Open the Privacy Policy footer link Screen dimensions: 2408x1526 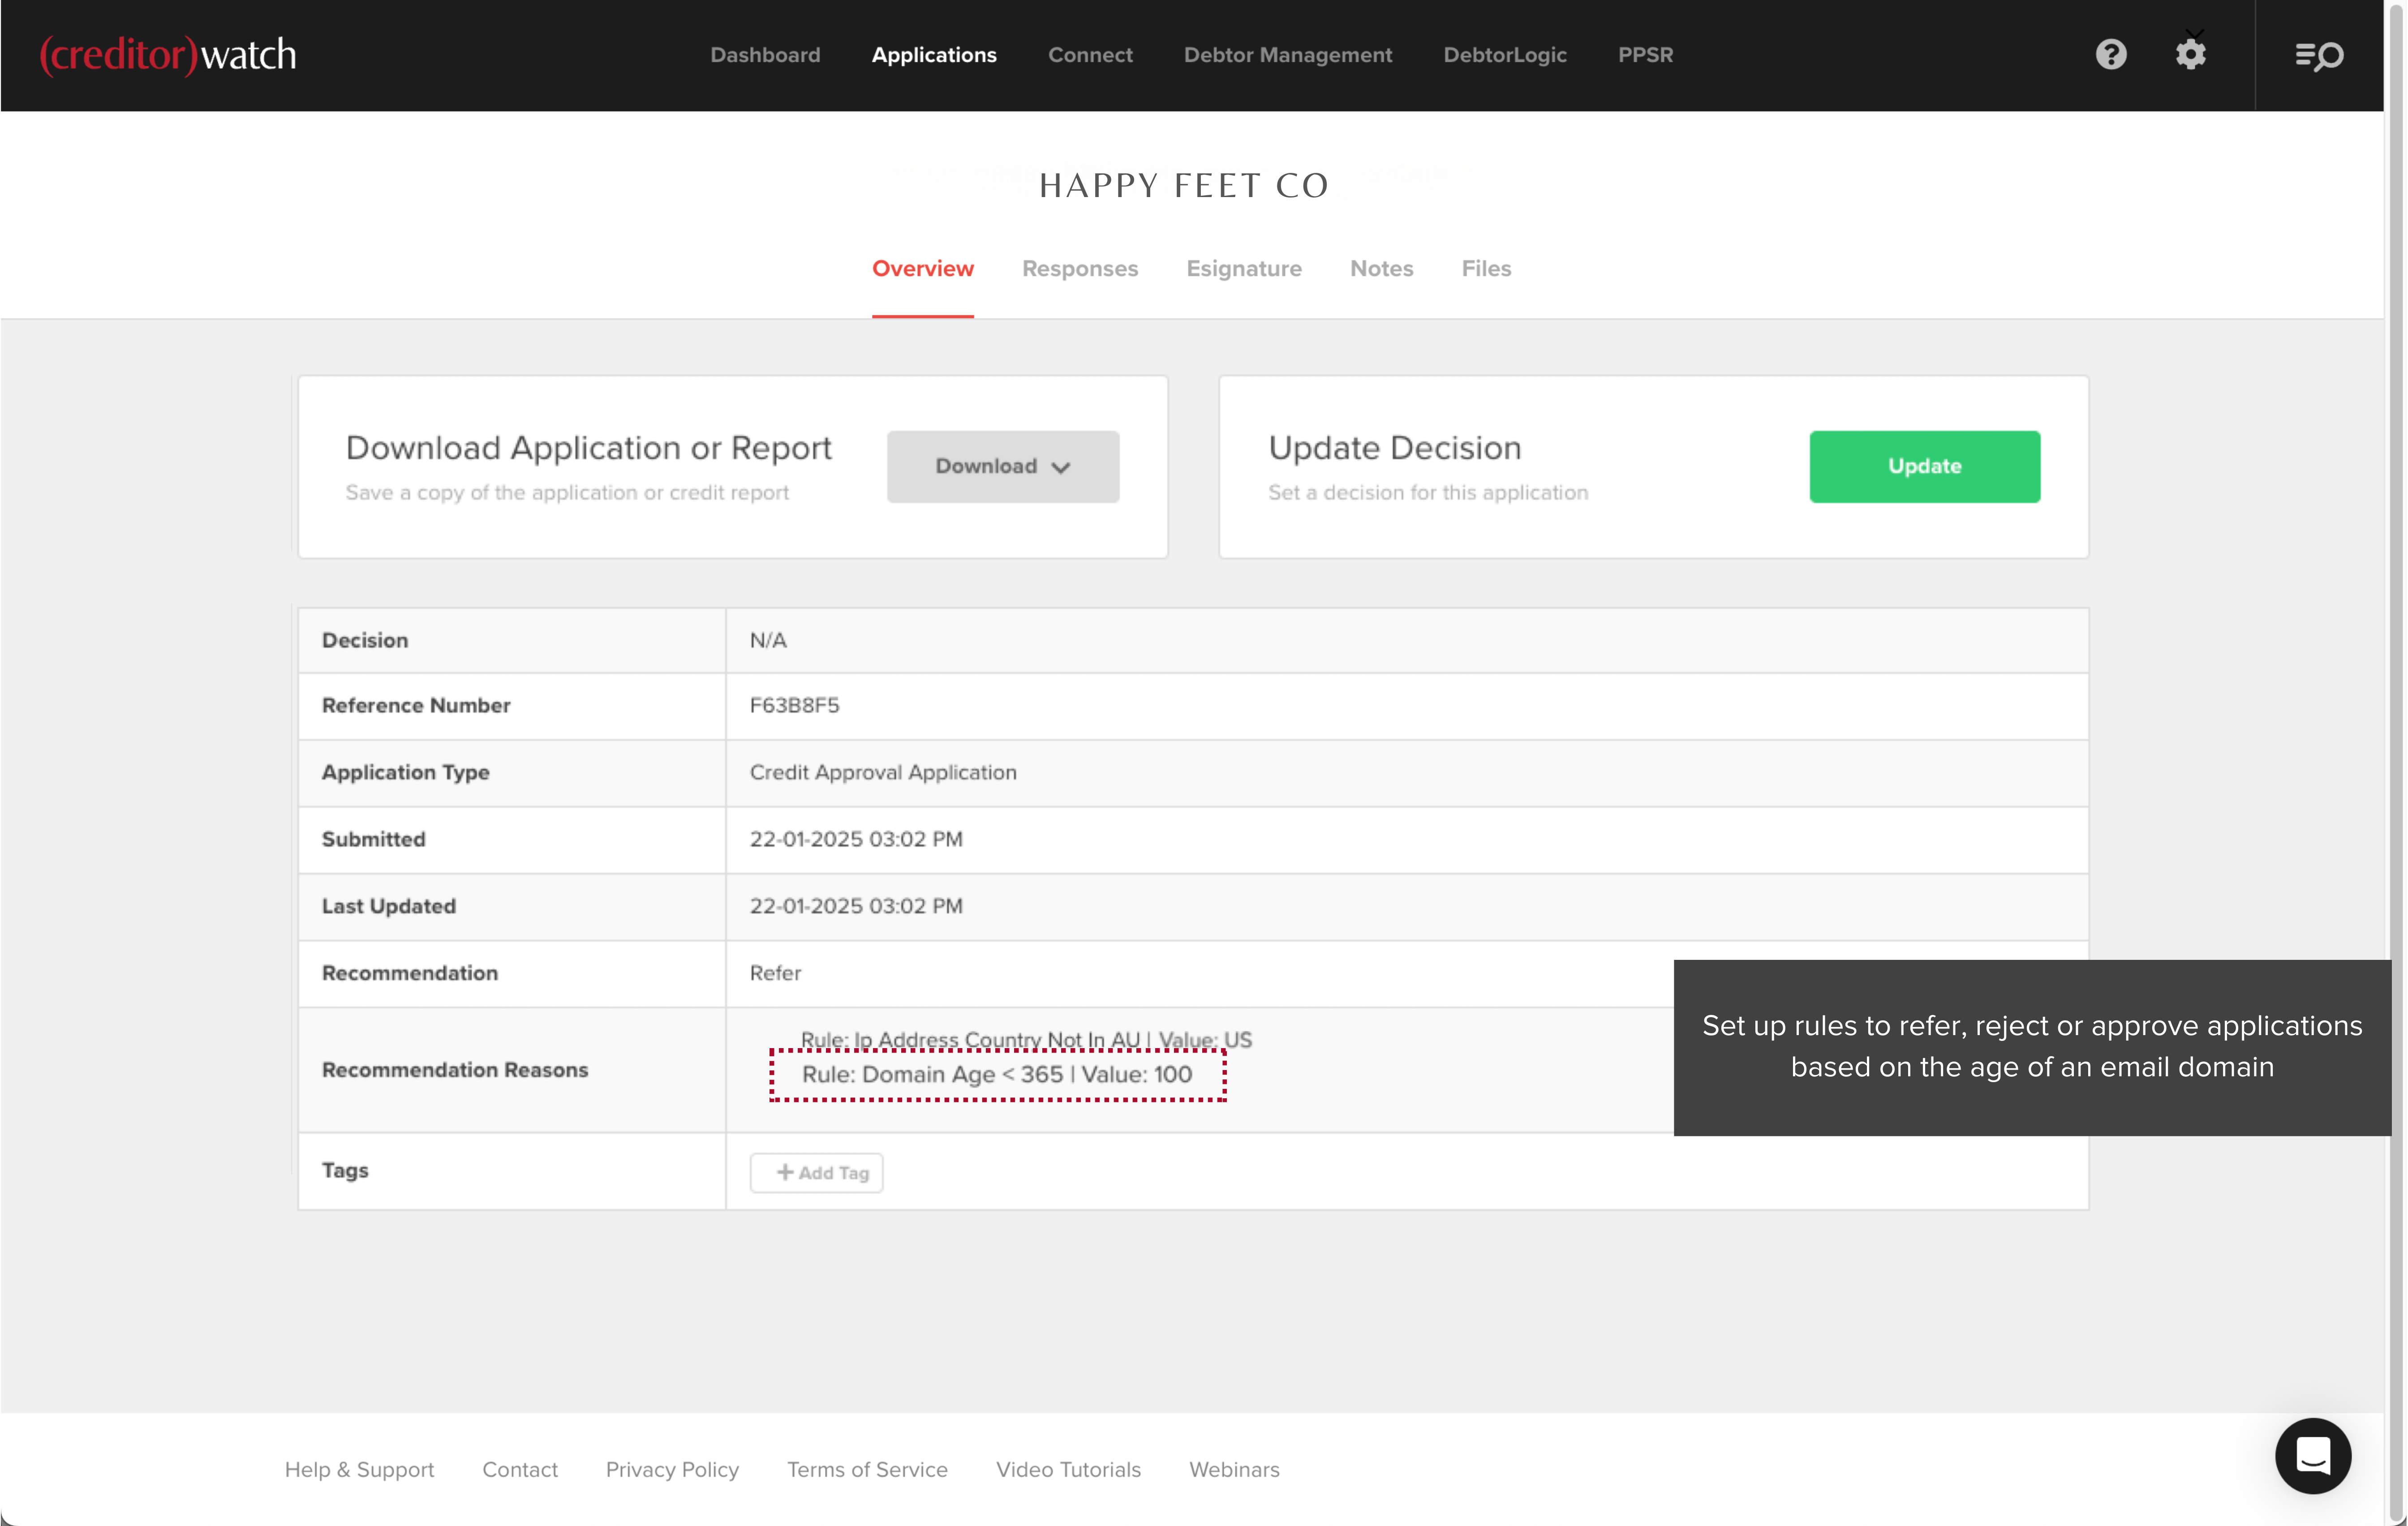pyautogui.click(x=672, y=1469)
